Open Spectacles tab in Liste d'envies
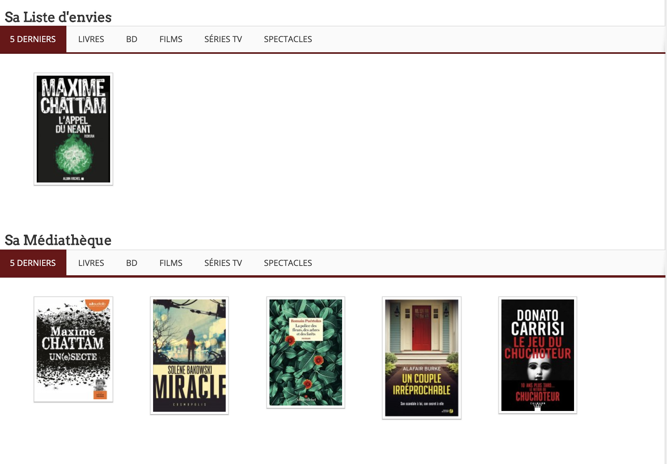Image resolution: width=667 pixels, height=464 pixels. pyautogui.click(x=288, y=39)
